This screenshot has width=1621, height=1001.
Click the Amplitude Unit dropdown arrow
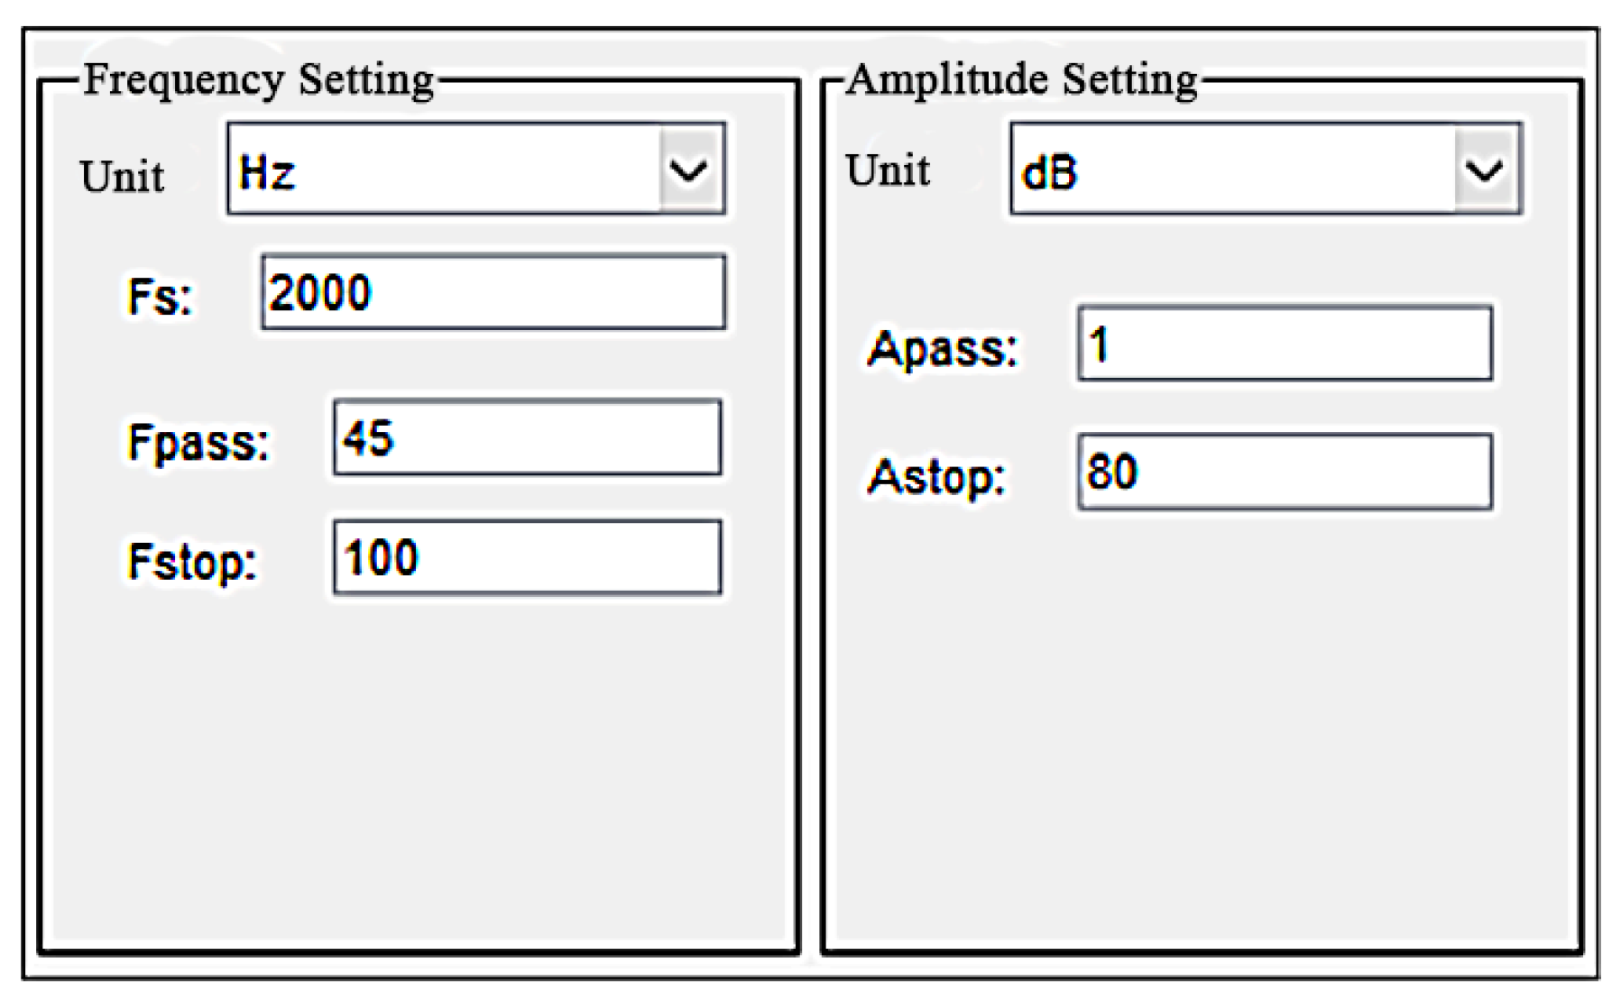pos(1485,170)
